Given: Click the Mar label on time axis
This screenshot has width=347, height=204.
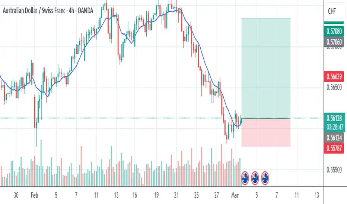Looking at the screenshot, I should (235, 195).
